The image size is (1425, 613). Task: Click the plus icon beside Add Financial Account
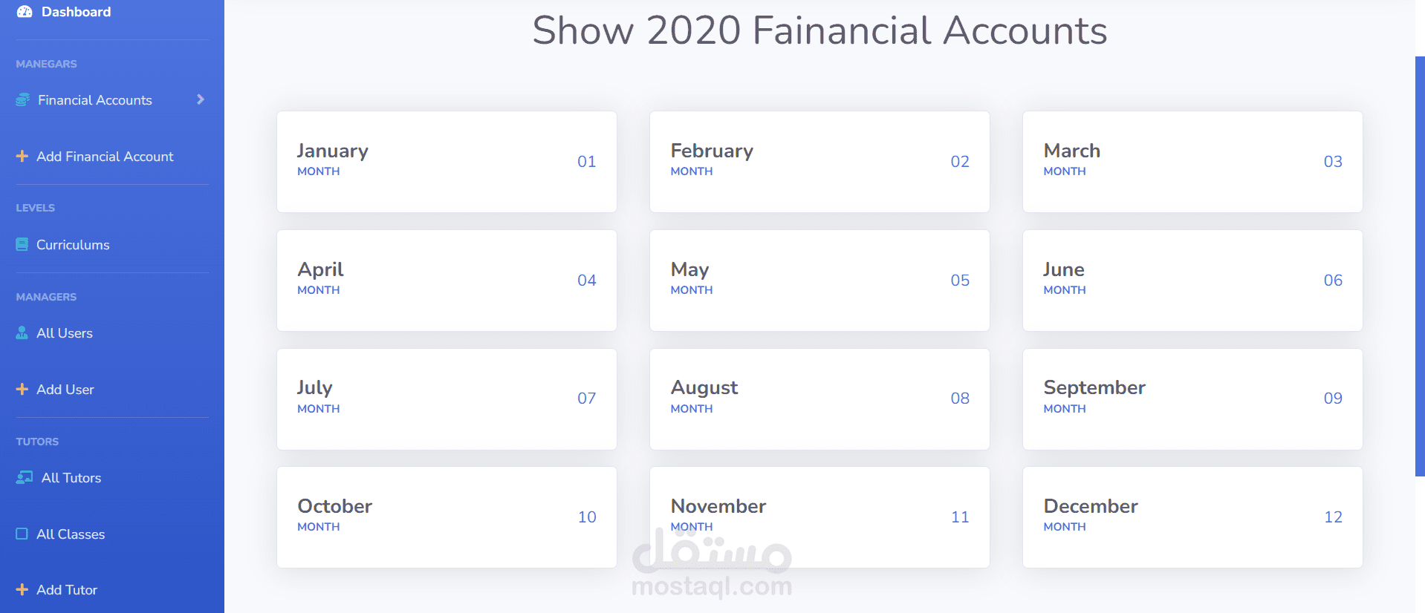tap(22, 156)
